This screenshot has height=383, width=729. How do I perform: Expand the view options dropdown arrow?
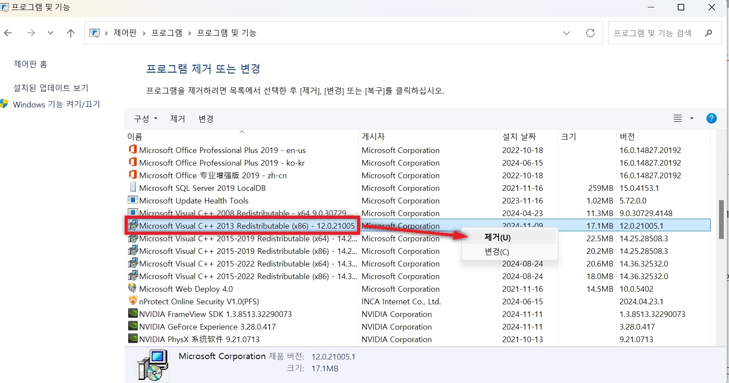point(692,118)
